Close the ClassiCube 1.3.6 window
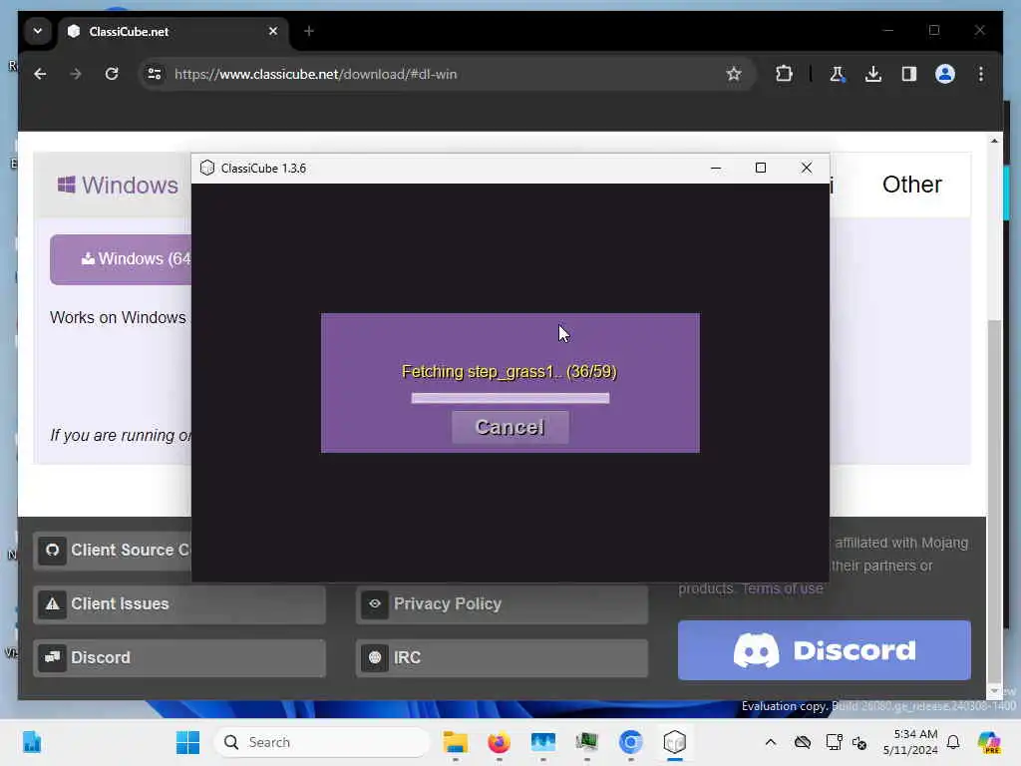The height and width of the screenshot is (766, 1021). click(x=806, y=168)
